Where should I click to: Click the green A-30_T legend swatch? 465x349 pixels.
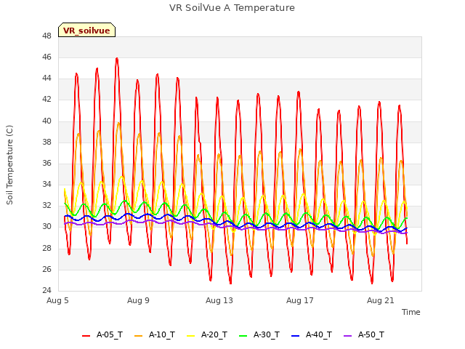point(243,336)
